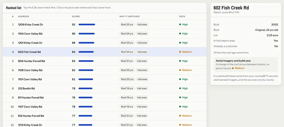Viewport: 284px width, 127px height.
Task: Click the Ranked list heading
Action: point(14,8)
